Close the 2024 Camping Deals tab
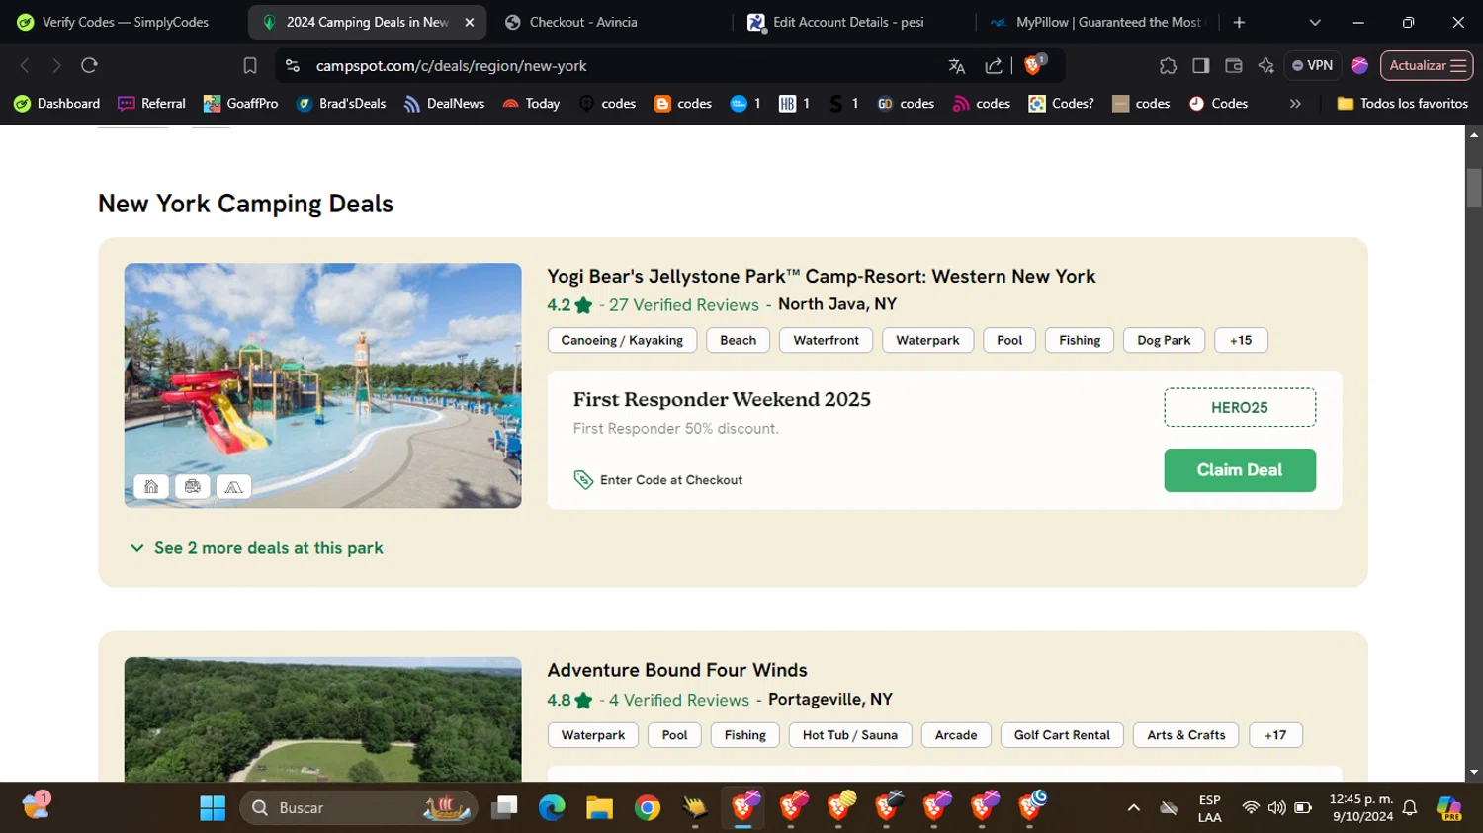 [x=470, y=22]
